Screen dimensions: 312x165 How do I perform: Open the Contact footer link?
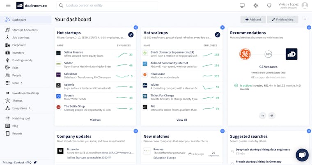pos(19,163)
